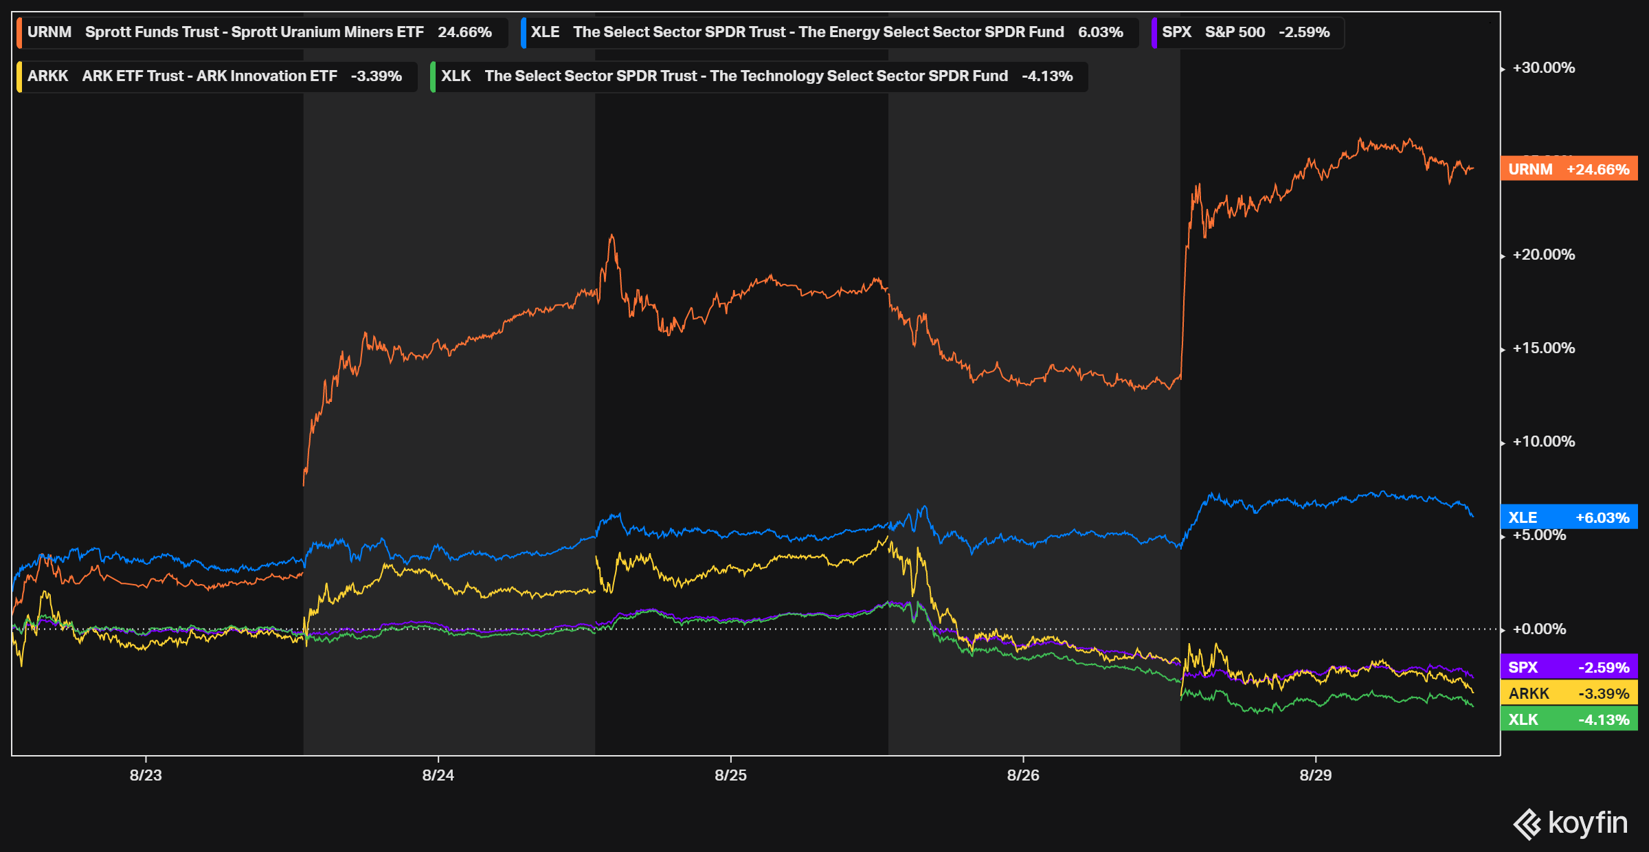This screenshot has width=1649, height=852.
Task: Click the 8/23 date label
Action: [x=146, y=775]
